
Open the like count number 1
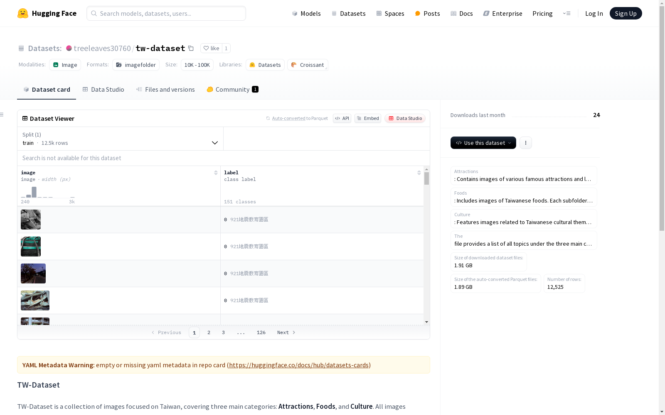pos(226,48)
